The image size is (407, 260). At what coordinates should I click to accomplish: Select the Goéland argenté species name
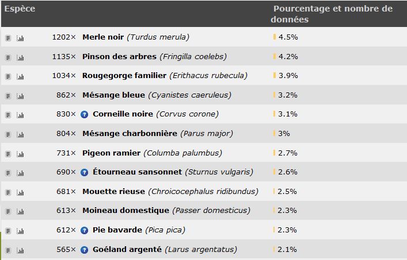pos(127,250)
